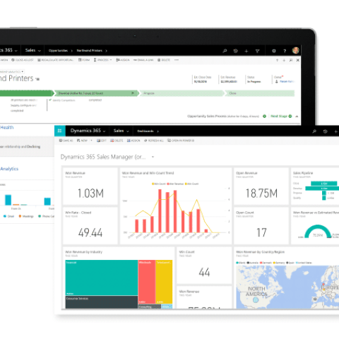Click the help question mark icon
This screenshot has height=339, width=339.
pyautogui.click(x=285, y=51)
